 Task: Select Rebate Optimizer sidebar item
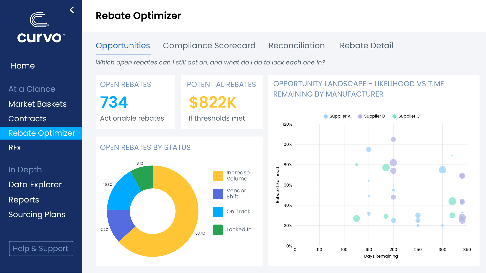(41, 133)
